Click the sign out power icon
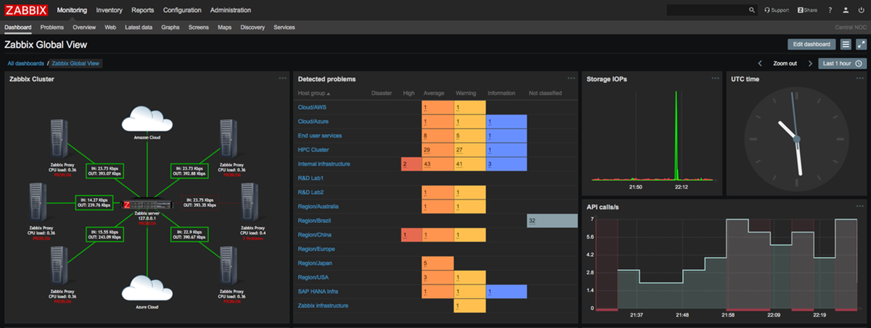Viewport: 871px width, 328px height. pos(861,10)
